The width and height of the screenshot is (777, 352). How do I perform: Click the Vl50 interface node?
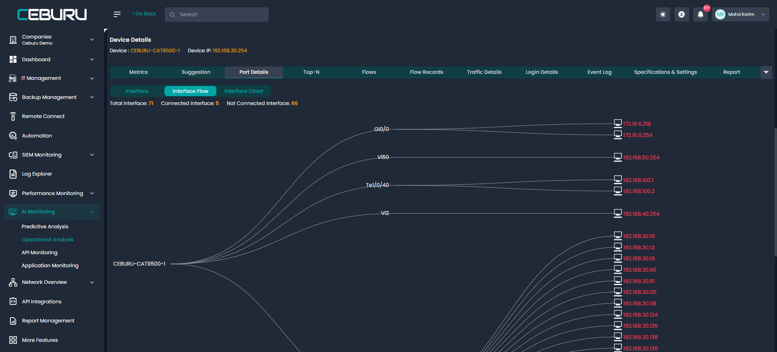(x=383, y=157)
